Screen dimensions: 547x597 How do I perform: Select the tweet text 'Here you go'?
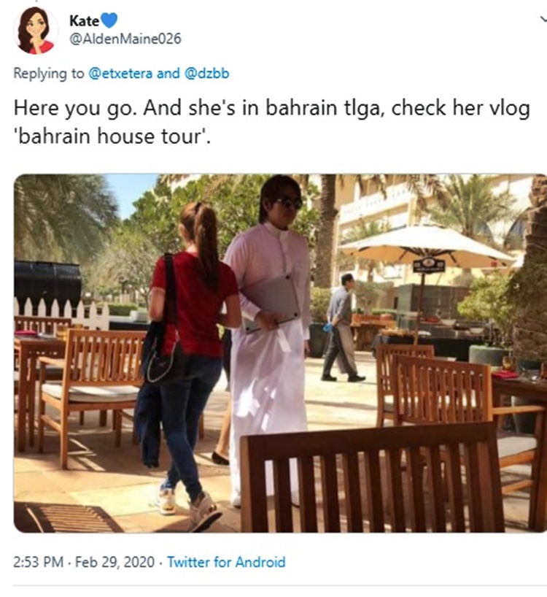(x=74, y=109)
